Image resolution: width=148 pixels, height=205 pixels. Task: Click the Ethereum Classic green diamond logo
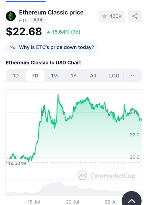click(11, 16)
